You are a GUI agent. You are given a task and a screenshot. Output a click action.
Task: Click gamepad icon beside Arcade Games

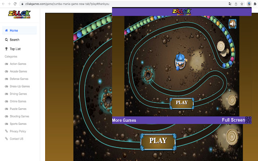(x=6, y=72)
